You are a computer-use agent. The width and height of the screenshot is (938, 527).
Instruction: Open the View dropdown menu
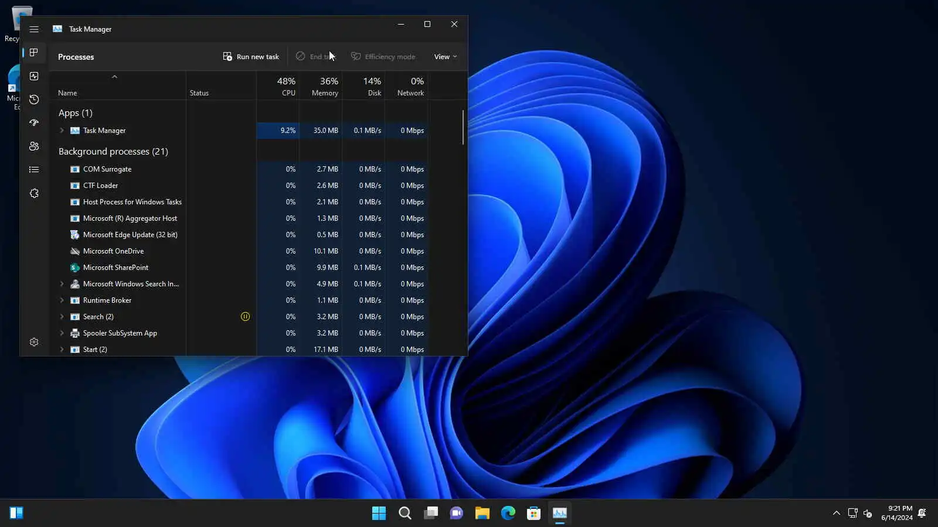[x=446, y=57]
